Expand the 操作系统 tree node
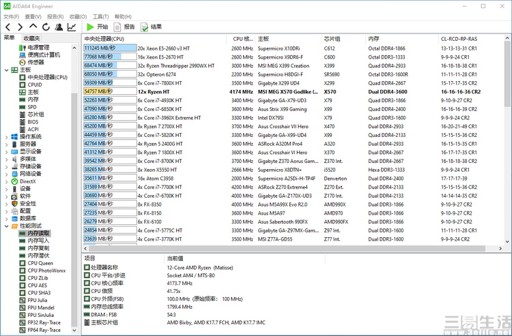Image resolution: width=512 pixels, height=336 pixels. [7, 137]
